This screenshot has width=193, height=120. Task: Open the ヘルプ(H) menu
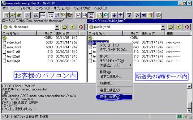pyautogui.click(x=100, y=8)
